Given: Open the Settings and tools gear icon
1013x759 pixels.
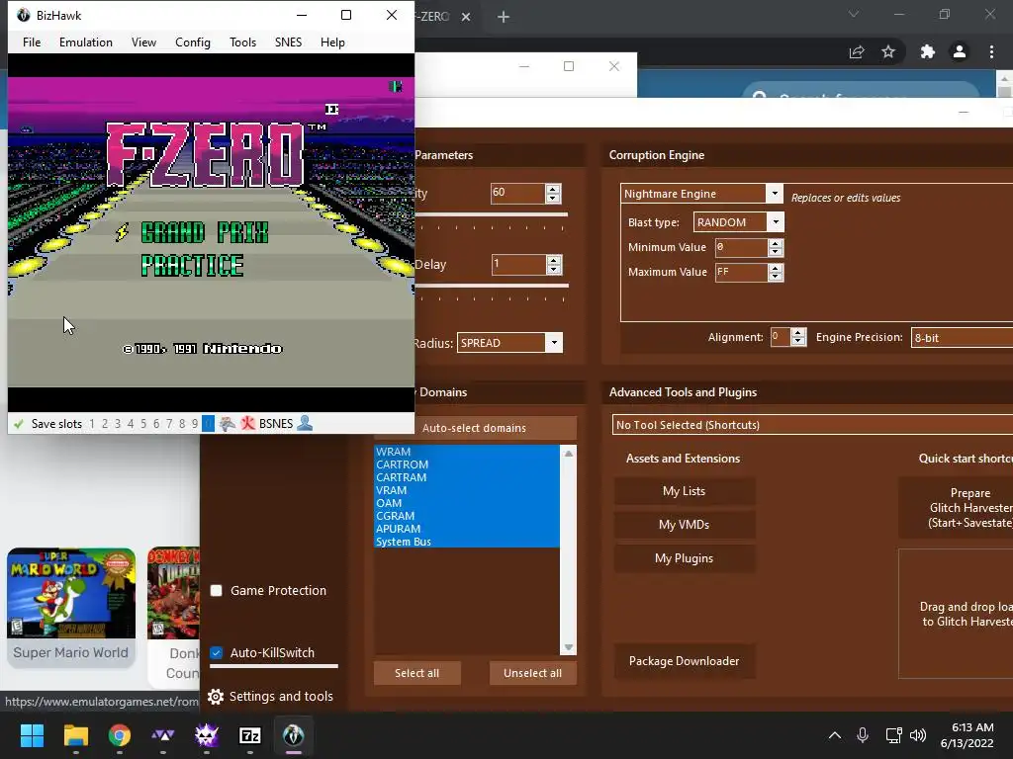Looking at the screenshot, I should click(216, 697).
